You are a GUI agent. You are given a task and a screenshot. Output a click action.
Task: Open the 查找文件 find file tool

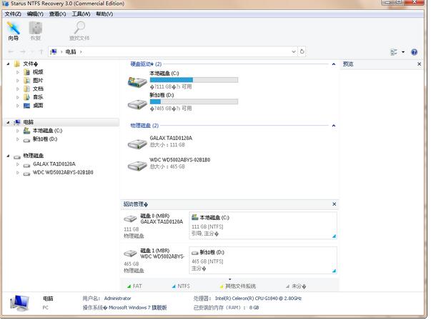click(79, 31)
